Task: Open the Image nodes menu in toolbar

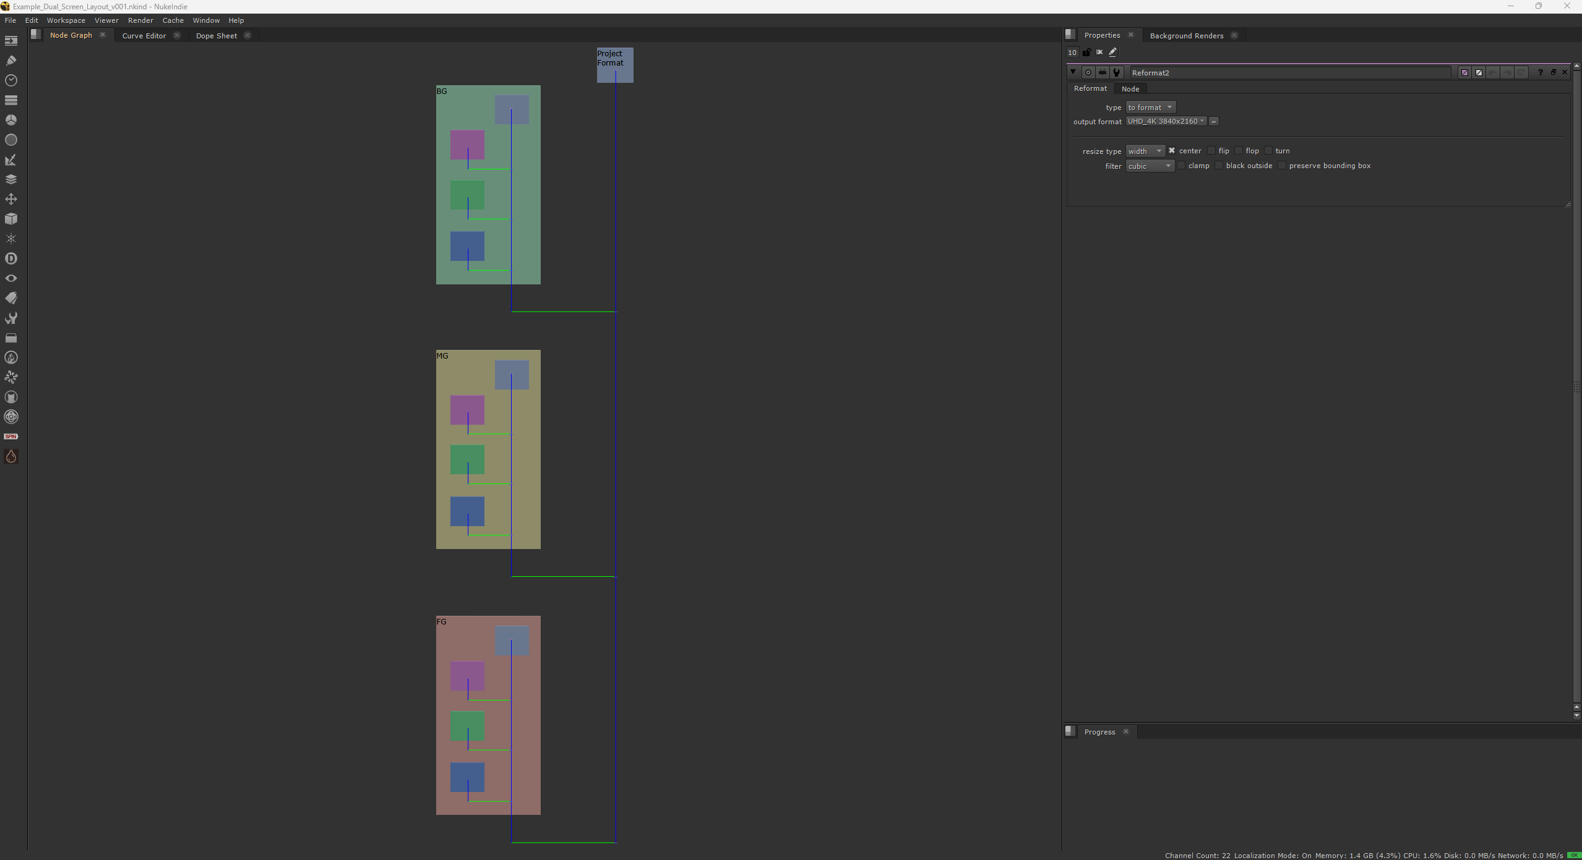Action: click(11, 41)
